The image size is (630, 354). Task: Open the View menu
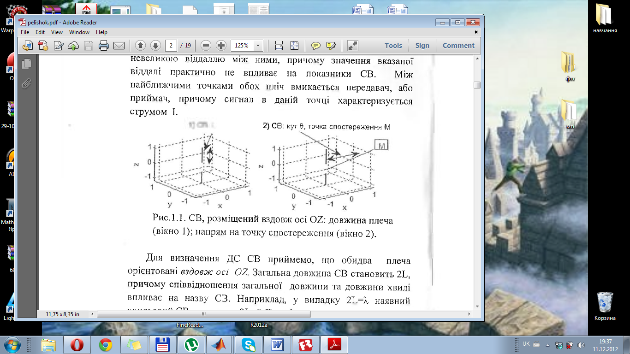[57, 32]
